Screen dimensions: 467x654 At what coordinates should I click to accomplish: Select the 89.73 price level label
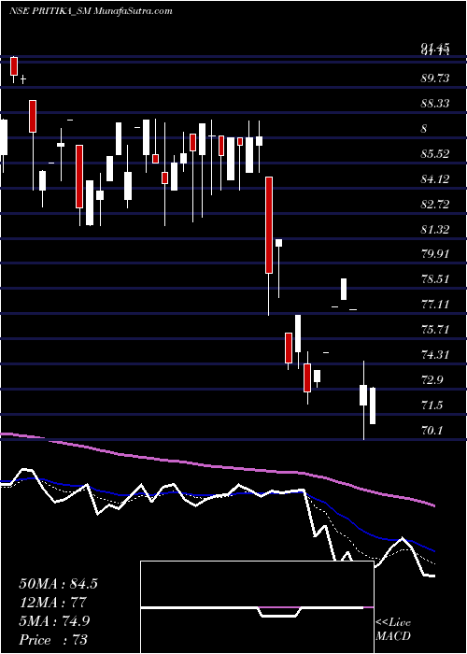tap(435, 78)
